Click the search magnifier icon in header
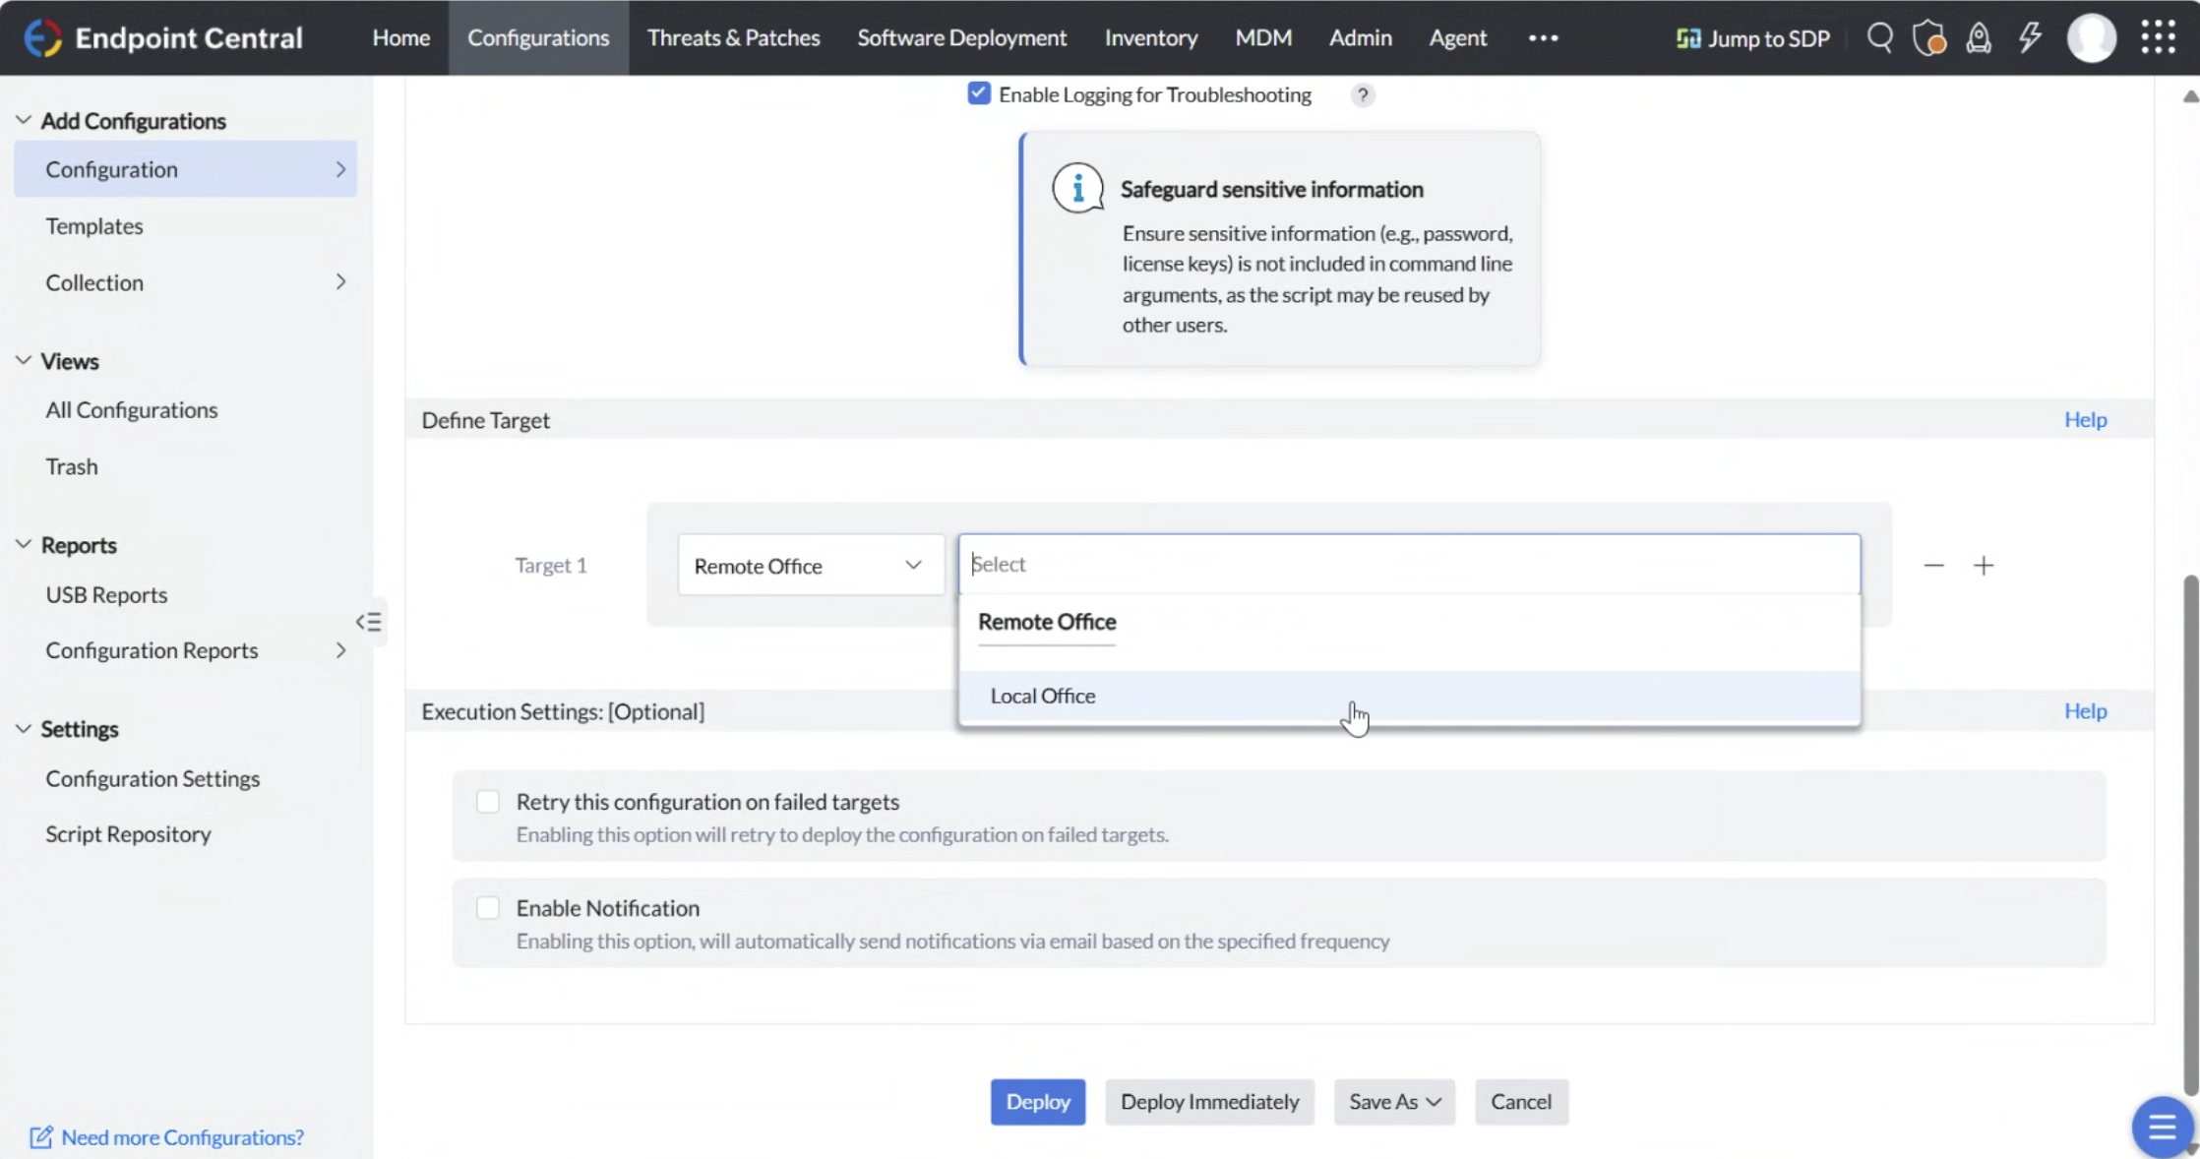The width and height of the screenshot is (2200, 1159). 1879,37
